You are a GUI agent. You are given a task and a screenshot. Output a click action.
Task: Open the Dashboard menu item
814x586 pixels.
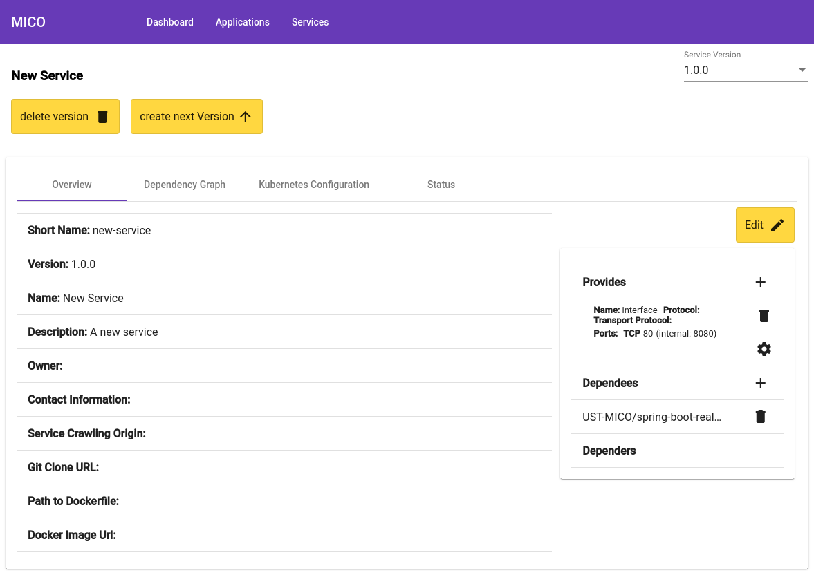pyautogui.click(x=169, y=22)
